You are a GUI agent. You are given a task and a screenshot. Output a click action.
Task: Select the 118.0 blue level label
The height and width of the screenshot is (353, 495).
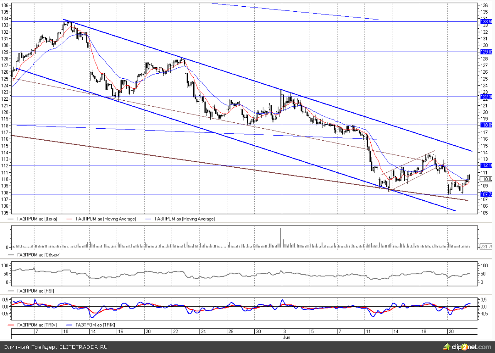point(486,125)
